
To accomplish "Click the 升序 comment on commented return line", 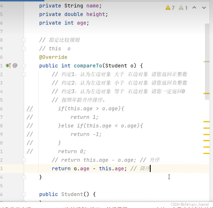I will coord(150,160).
